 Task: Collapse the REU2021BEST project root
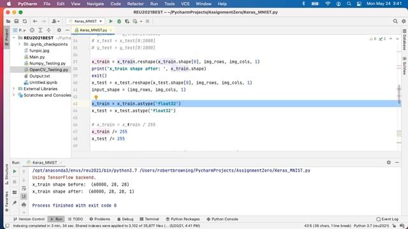14,38
